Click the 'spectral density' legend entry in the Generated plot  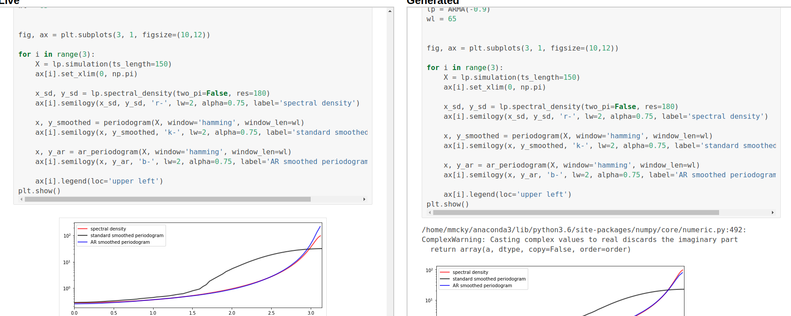pos(471,273)
